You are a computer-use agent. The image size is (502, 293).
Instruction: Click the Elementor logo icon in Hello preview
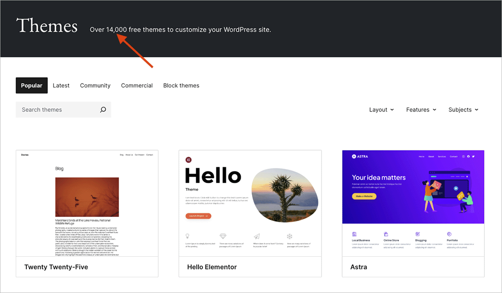coord(189,160)
